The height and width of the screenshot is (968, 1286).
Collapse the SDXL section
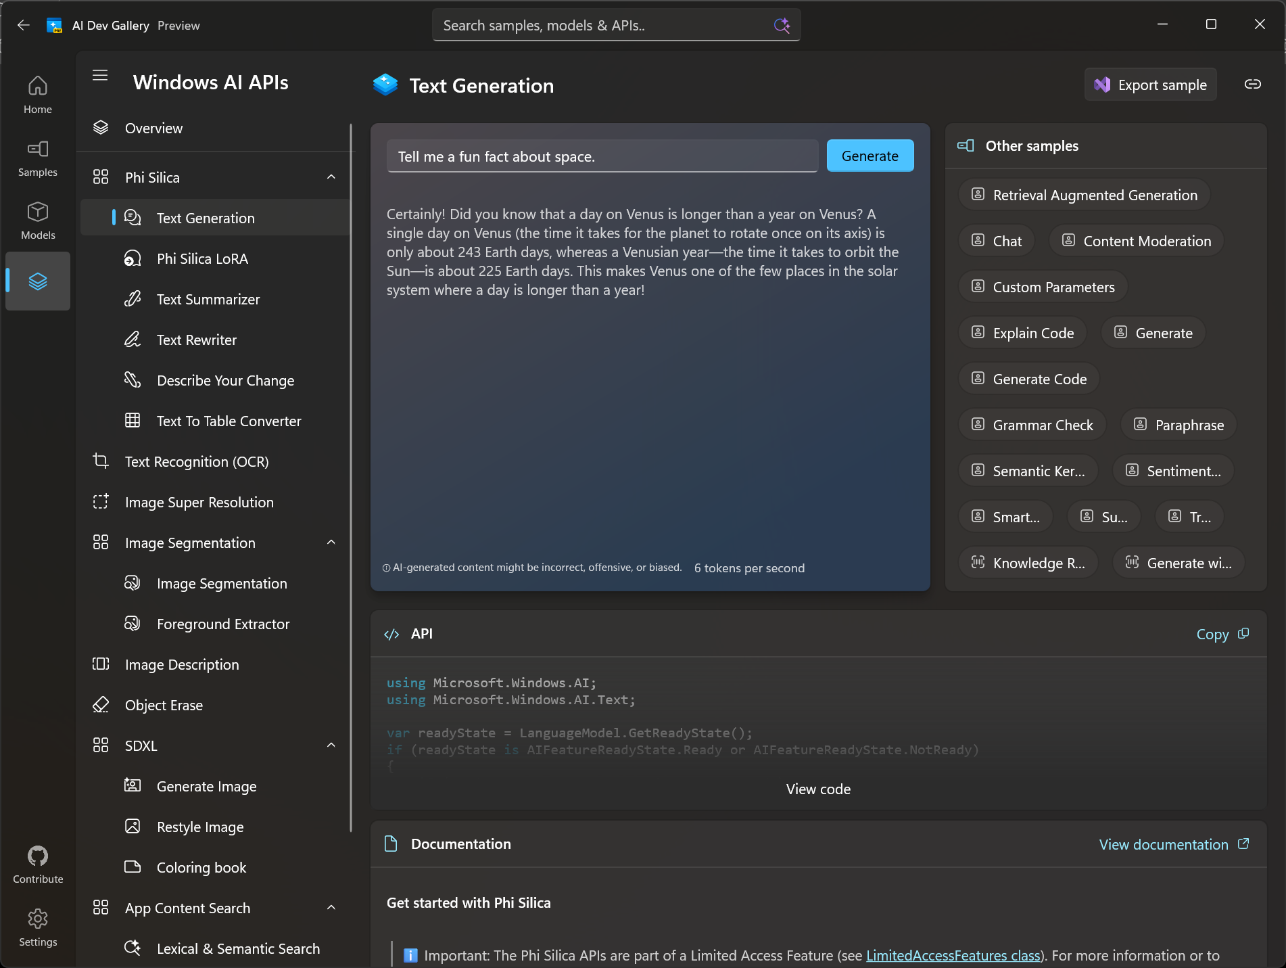tap(331, 745)
